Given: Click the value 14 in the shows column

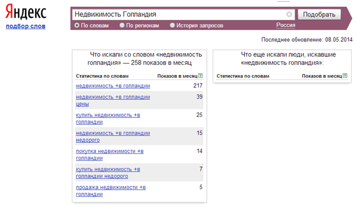Looking at the screenshot, I should (x=199, y=151).
